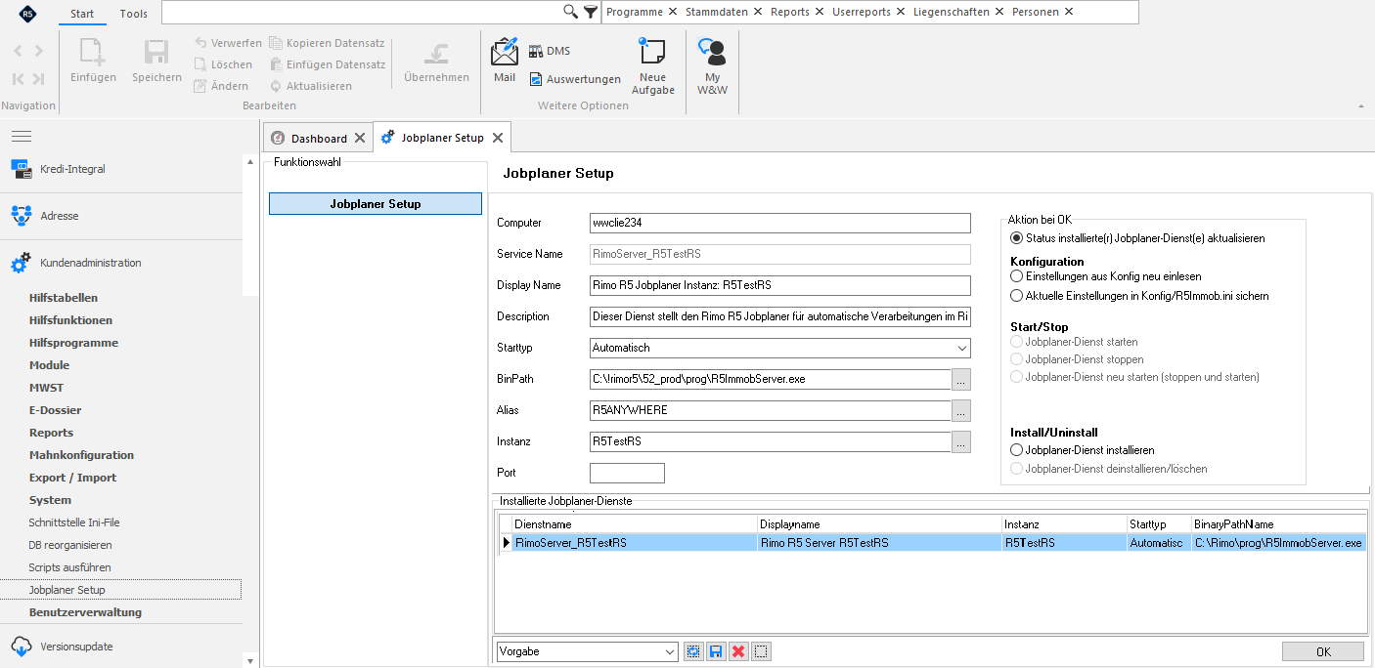Click the dotted-square icon right of red X
1375x668 pixels.
click(x=761, y=651)
